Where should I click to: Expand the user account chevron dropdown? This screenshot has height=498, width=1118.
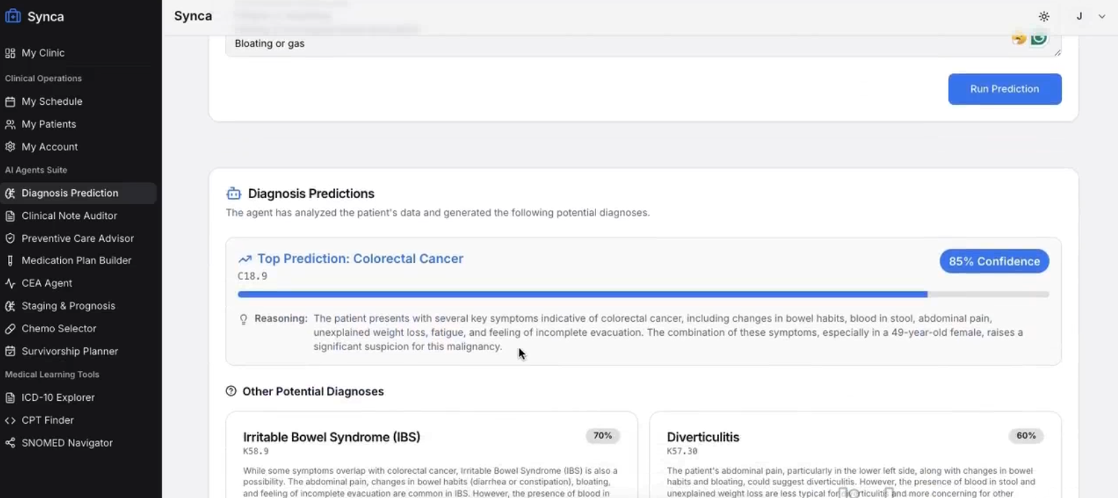tap(1102, 16)
